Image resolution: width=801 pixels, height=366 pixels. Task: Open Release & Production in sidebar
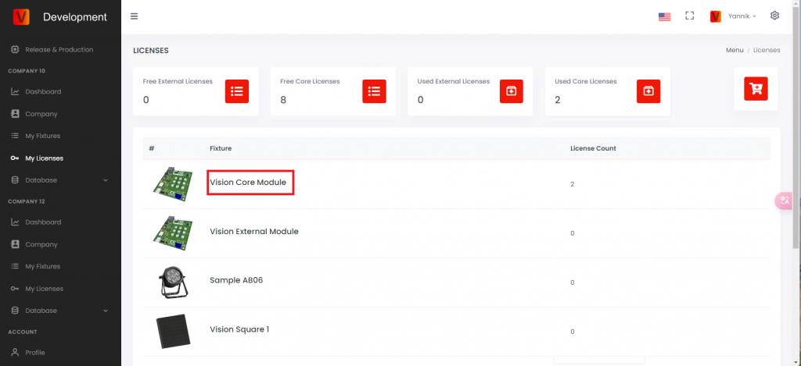pos(59,50)
